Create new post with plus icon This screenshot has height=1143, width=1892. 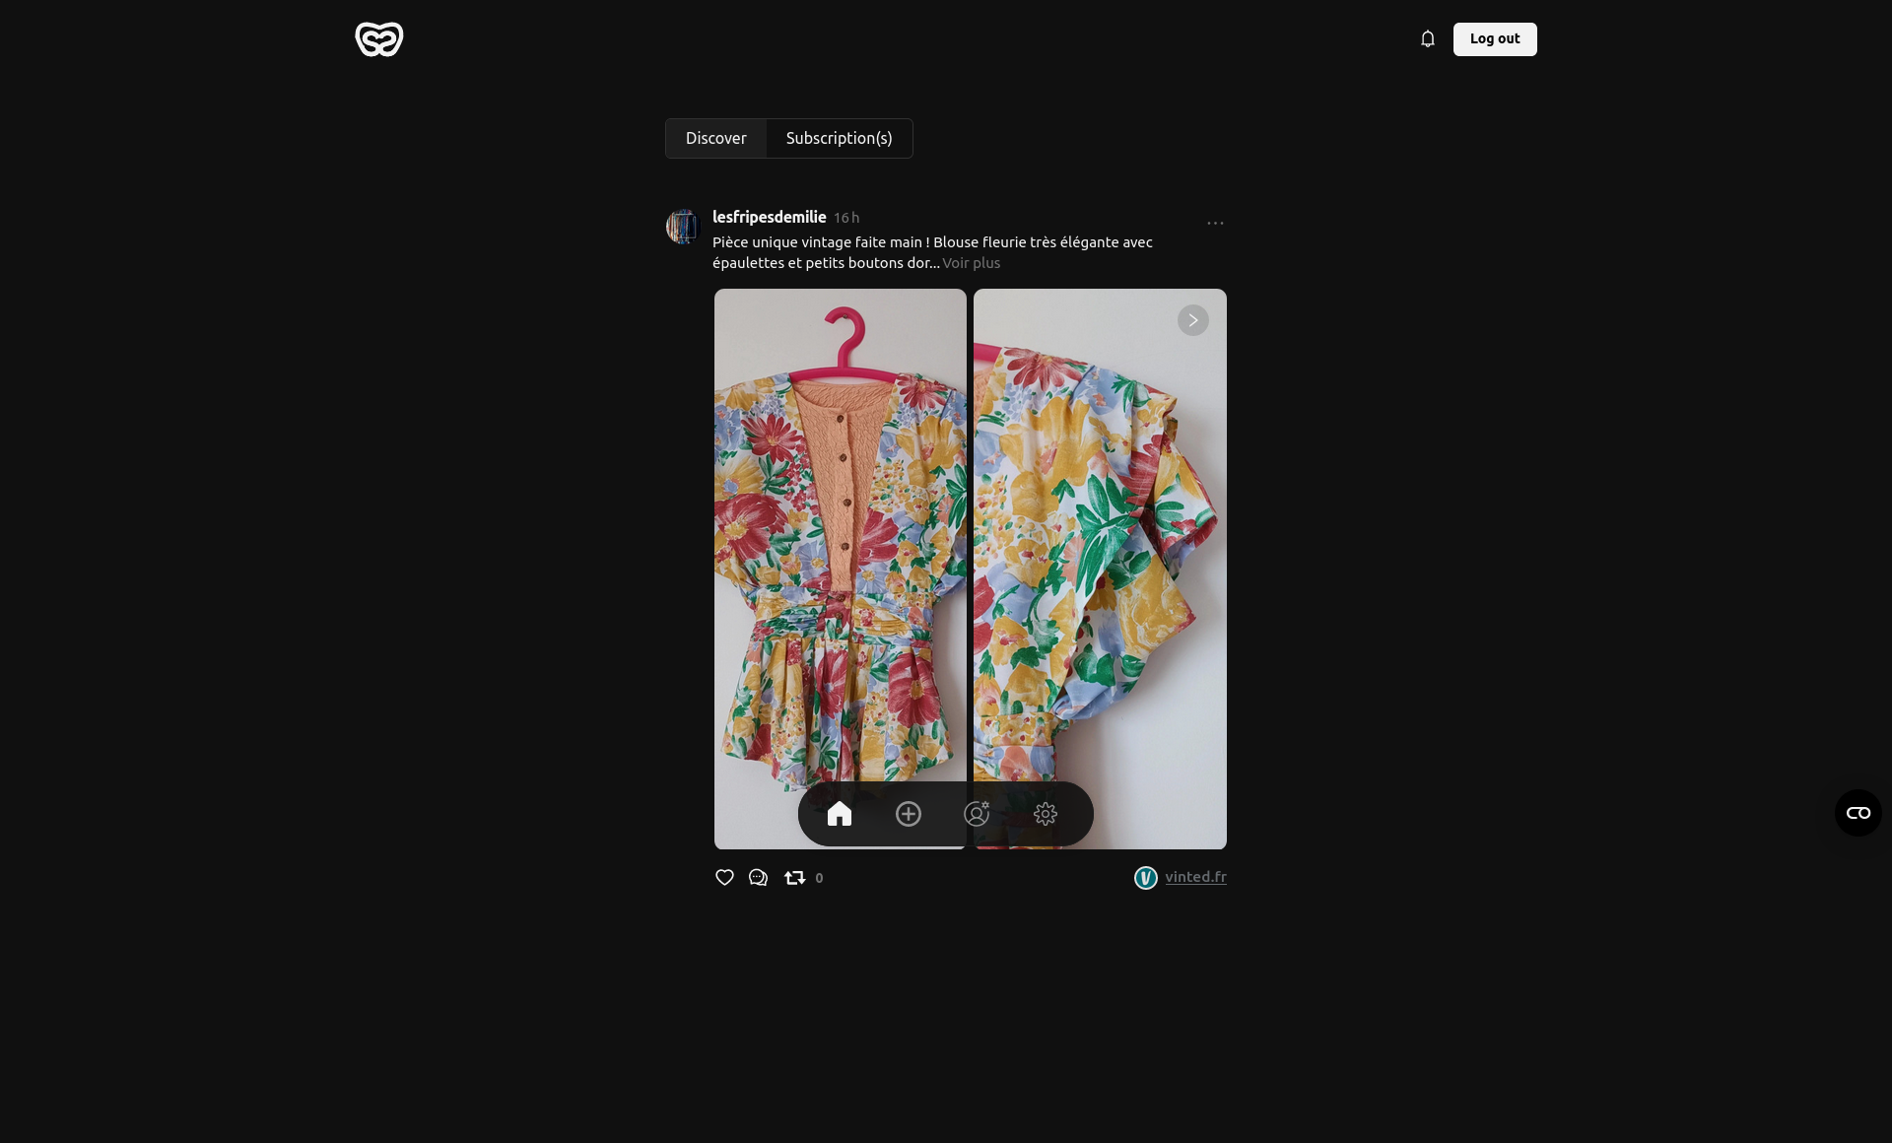click(909, 814)
